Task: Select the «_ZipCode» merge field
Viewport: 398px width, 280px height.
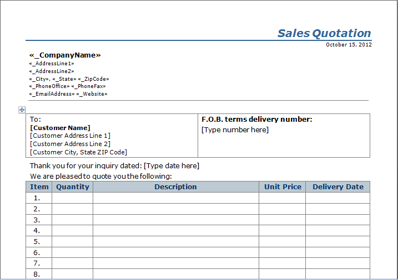Action: (x=93, y=79)
